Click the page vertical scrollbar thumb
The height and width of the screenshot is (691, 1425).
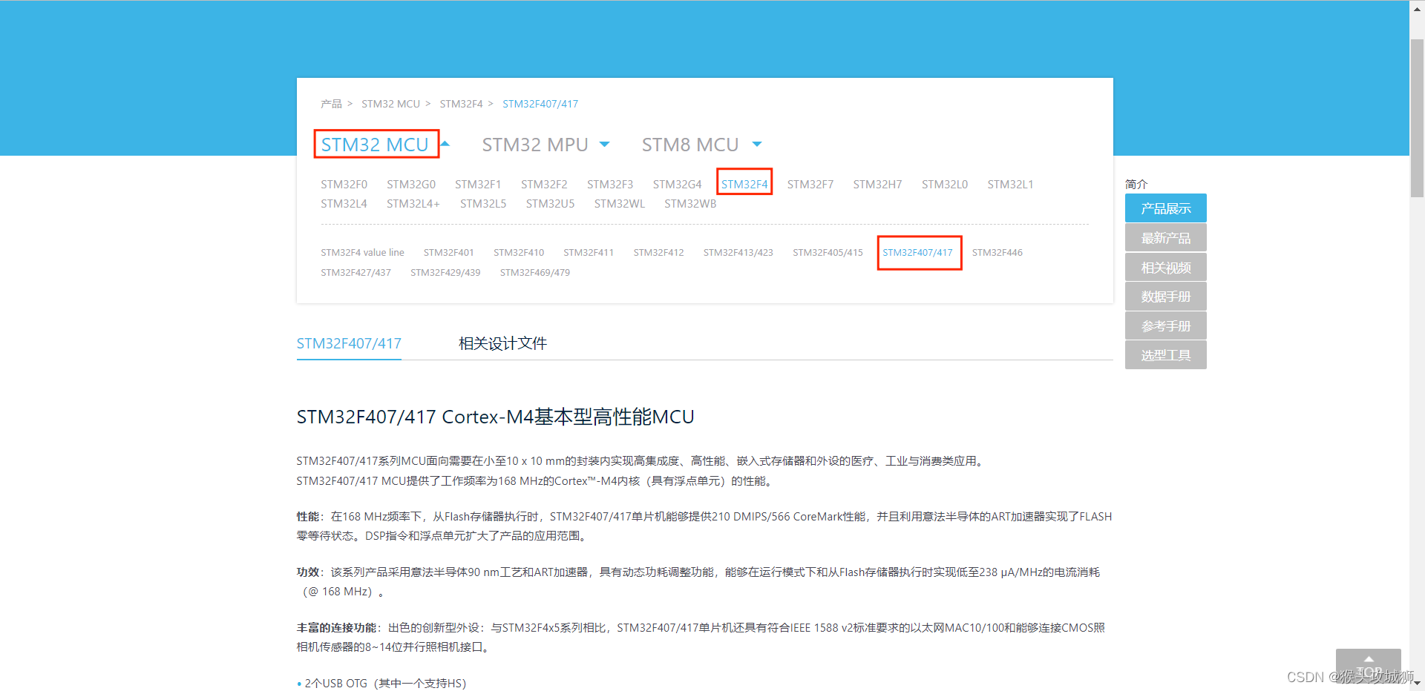(x=1417, y=119)
